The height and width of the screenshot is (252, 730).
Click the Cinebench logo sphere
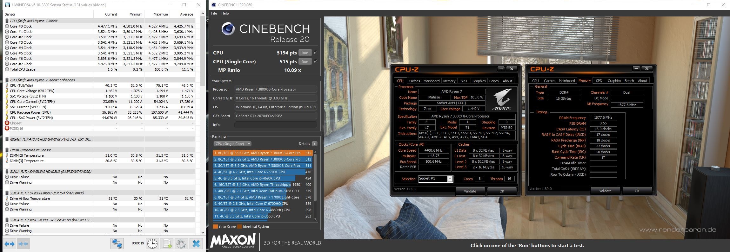[x=228, y=29]
